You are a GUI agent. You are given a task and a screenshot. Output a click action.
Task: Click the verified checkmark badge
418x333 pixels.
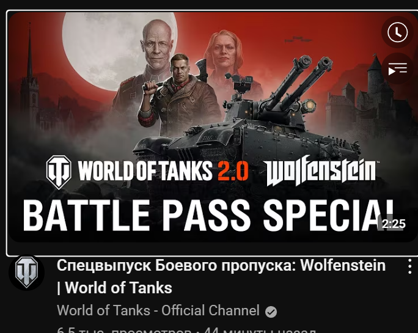[x=271, y=312]
